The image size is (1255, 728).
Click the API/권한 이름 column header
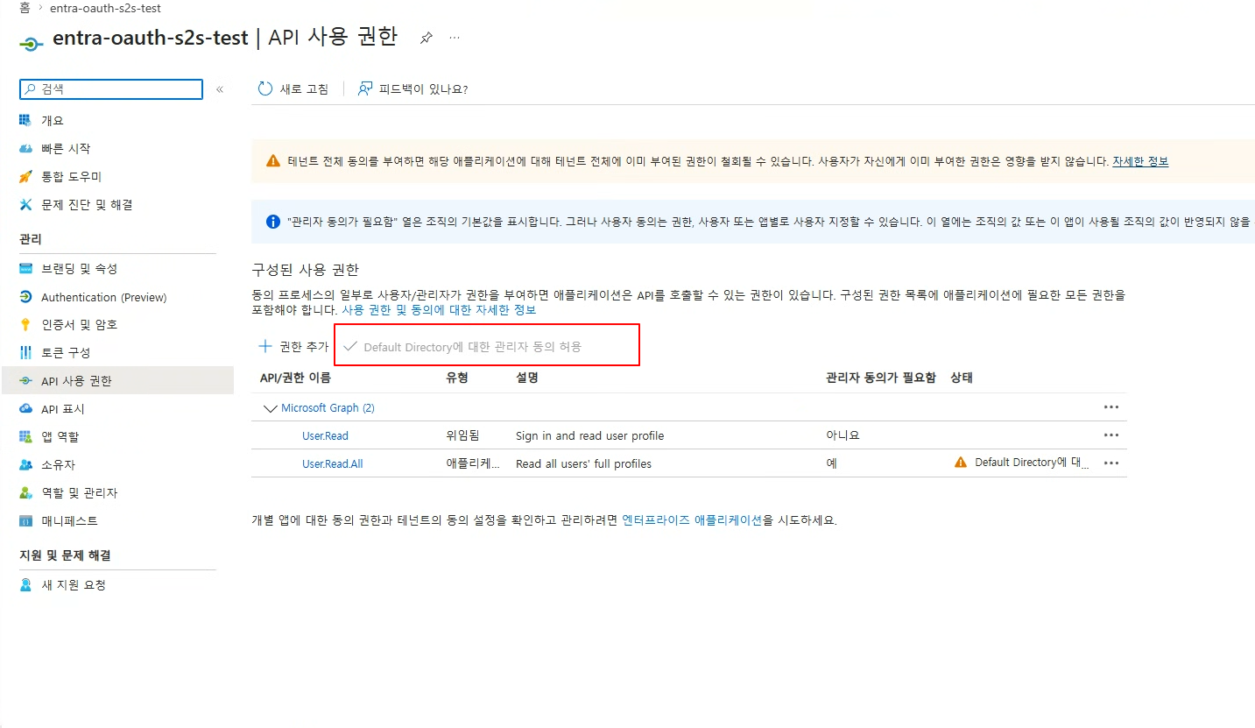pyautogui.click(x=295, y=378)
